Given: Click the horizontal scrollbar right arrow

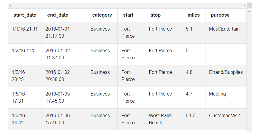Looking at the screenshot, I should coord(244,6).
